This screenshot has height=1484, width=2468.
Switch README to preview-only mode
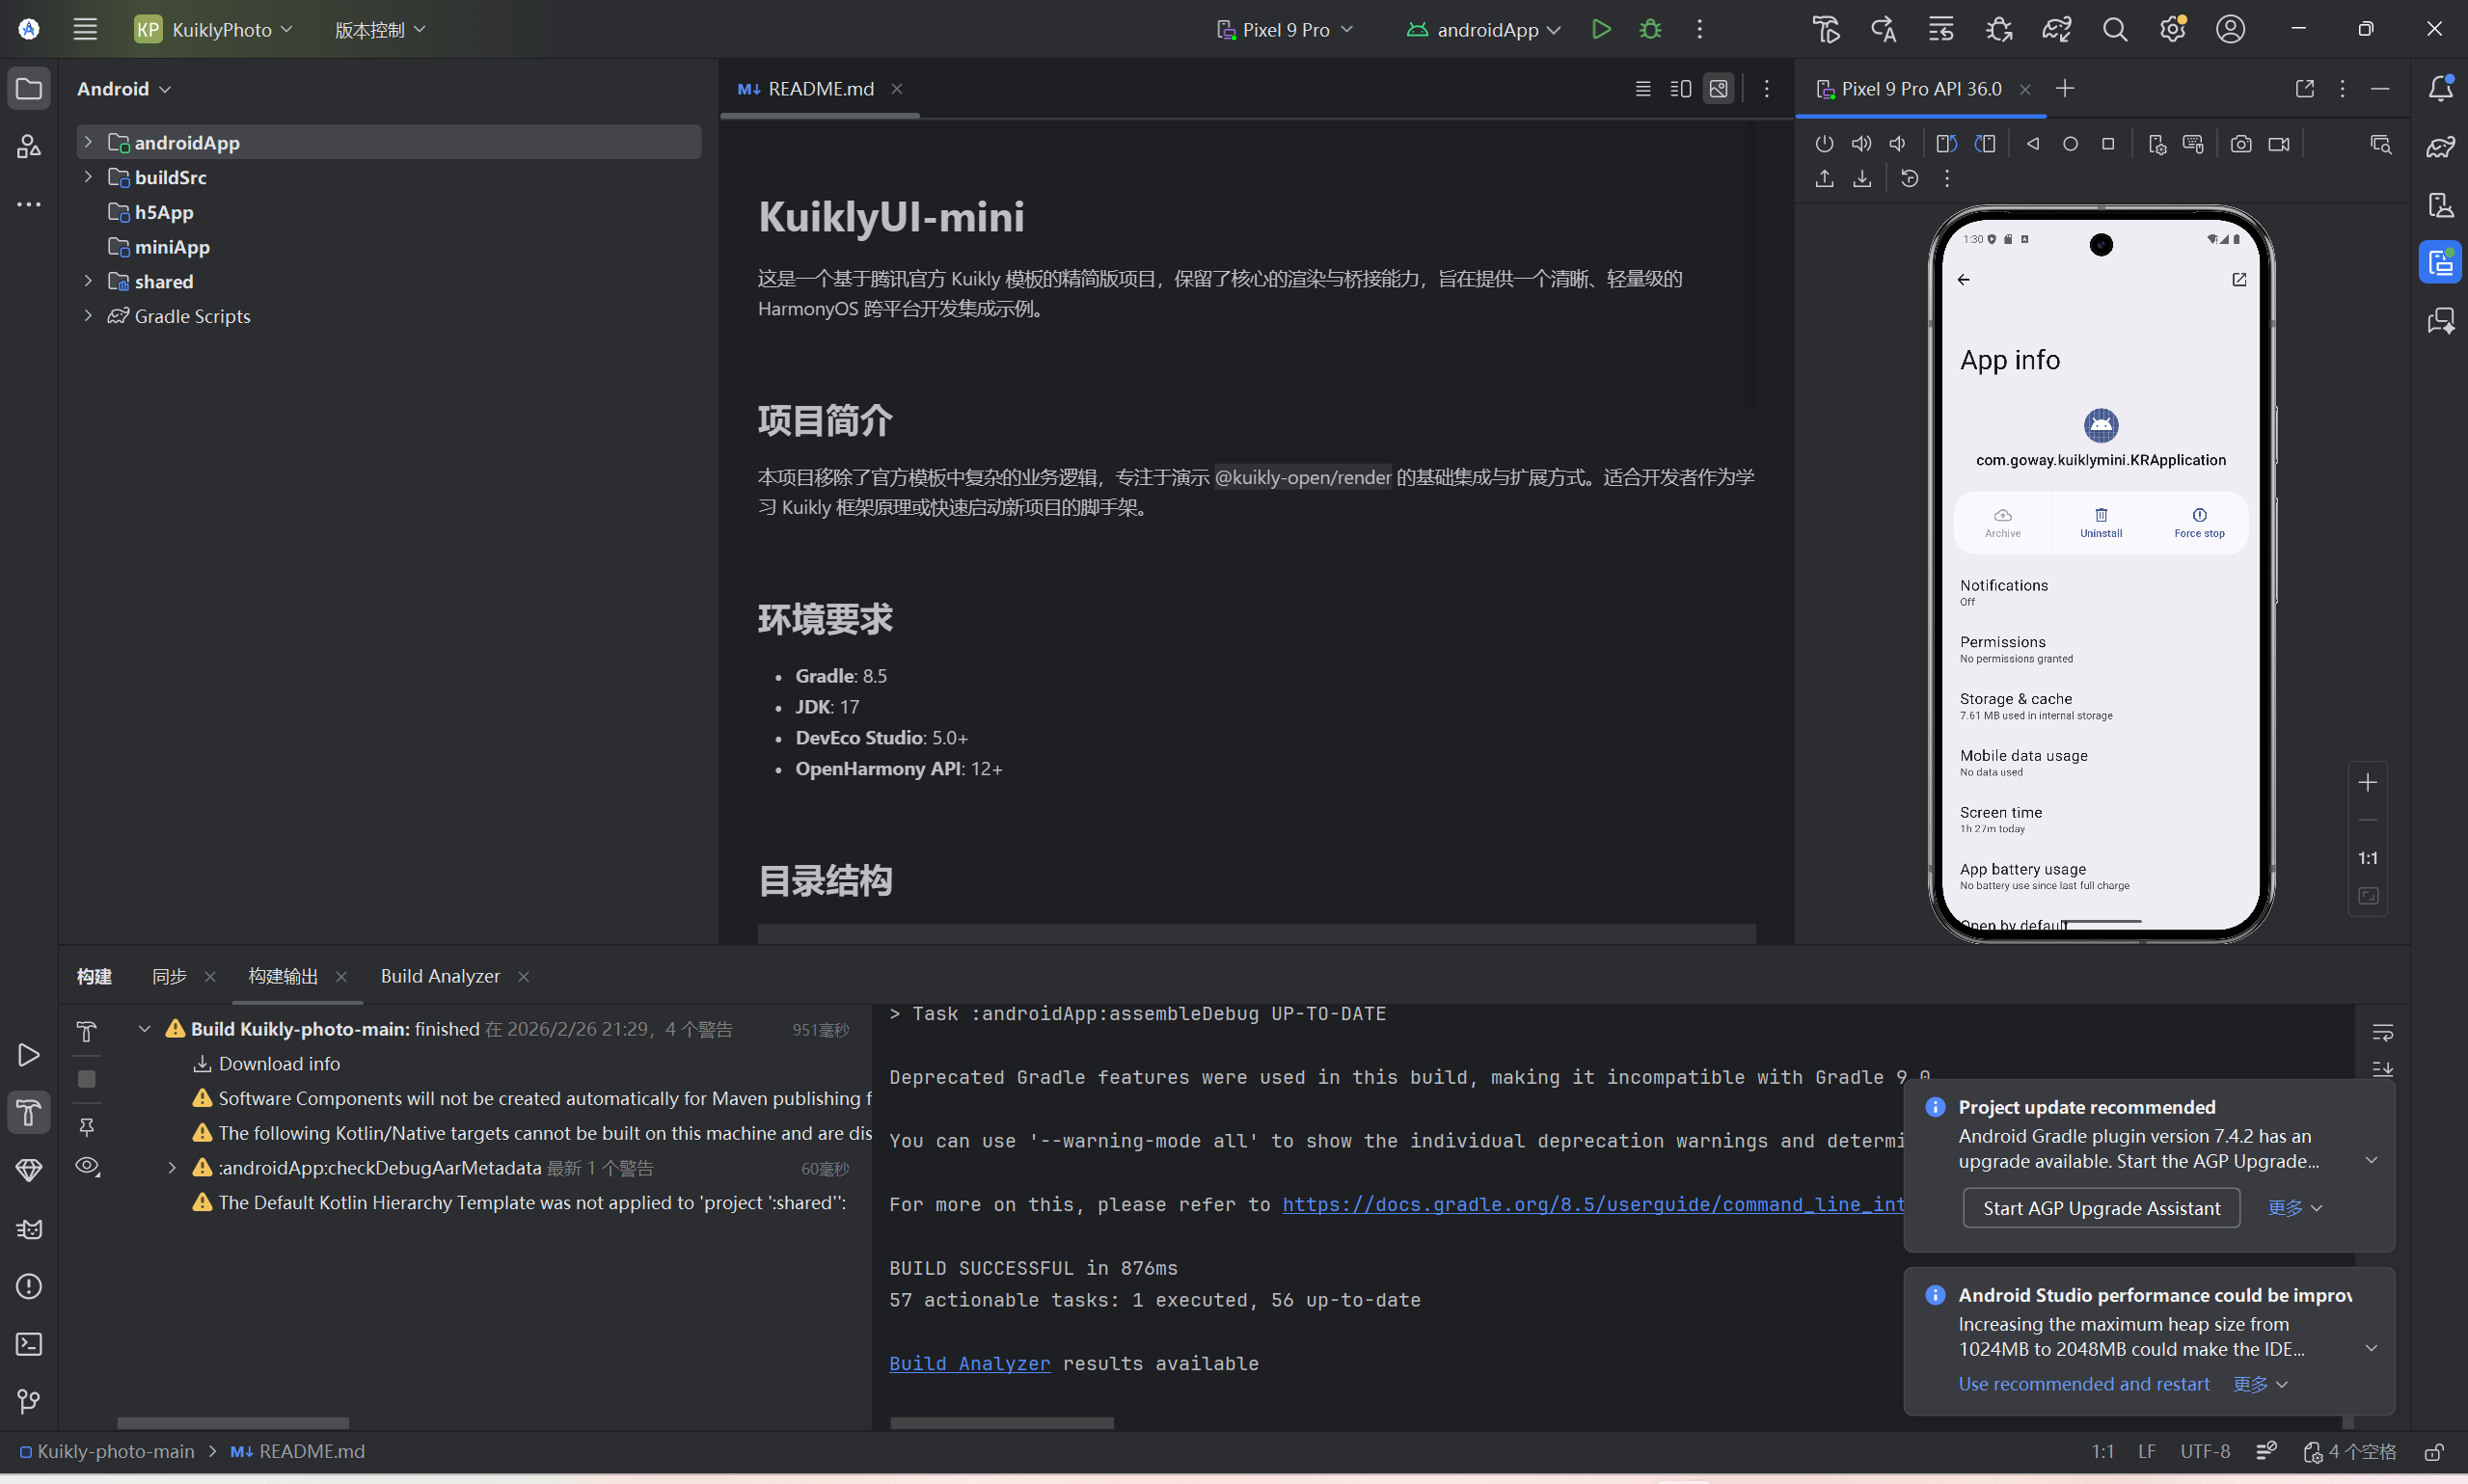(x=1718, y=89)
